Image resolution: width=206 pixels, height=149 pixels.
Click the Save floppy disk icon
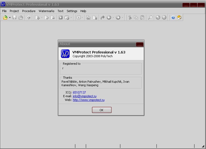(x=15, y=17)
